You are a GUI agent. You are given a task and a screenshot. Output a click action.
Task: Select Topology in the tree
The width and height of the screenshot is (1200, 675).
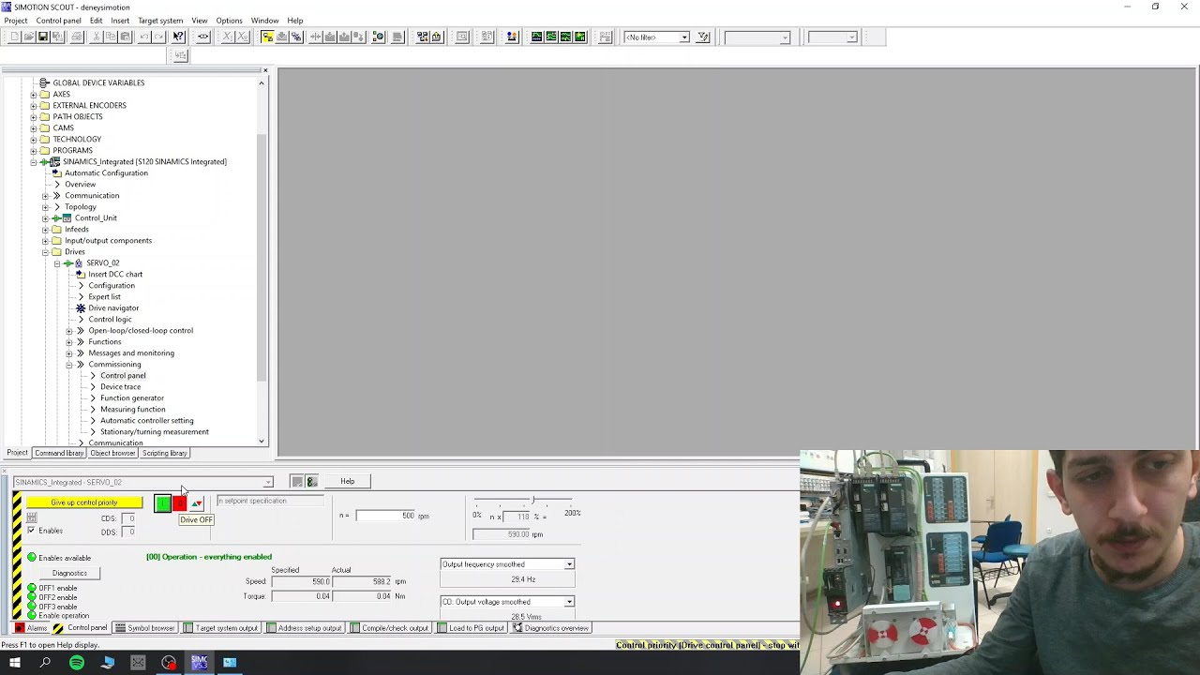81,206
